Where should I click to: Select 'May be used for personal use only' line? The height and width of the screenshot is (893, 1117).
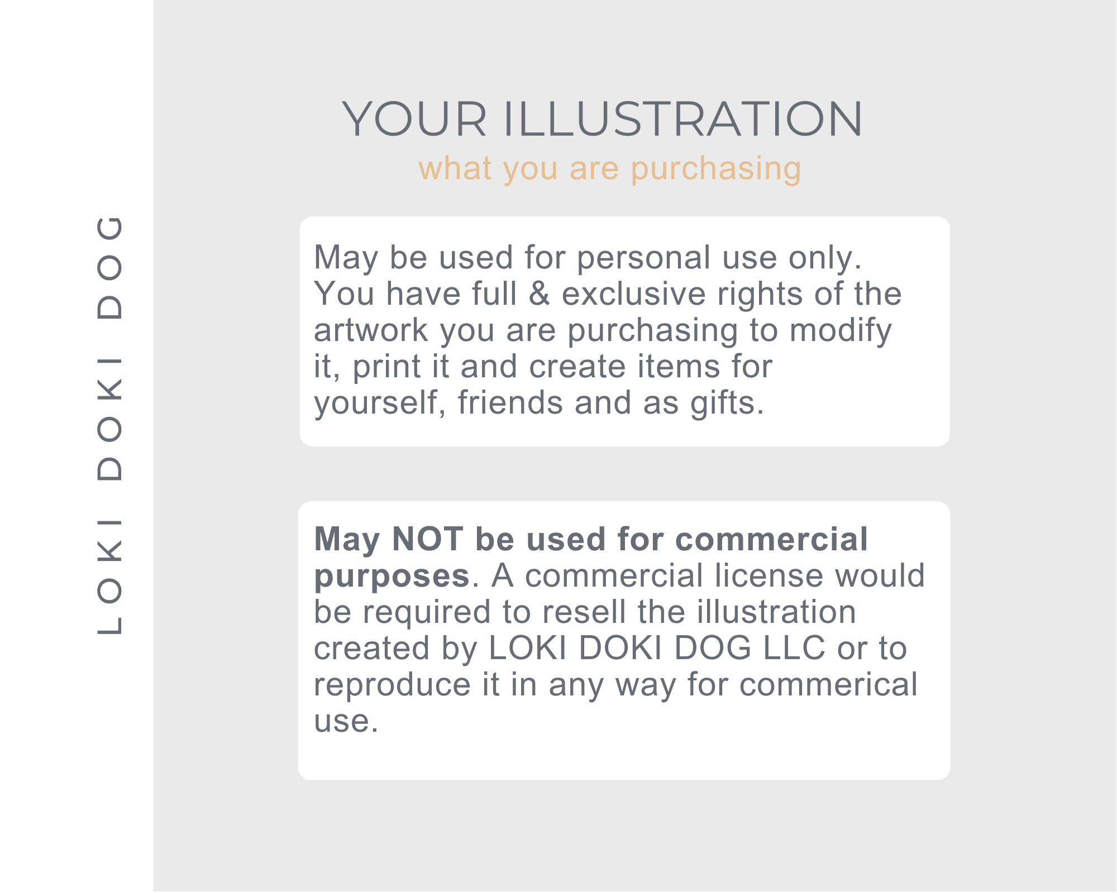pos(588,258)
